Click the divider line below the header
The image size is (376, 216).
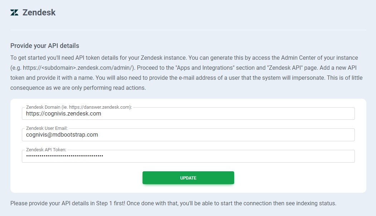click(x=188, y=30)
